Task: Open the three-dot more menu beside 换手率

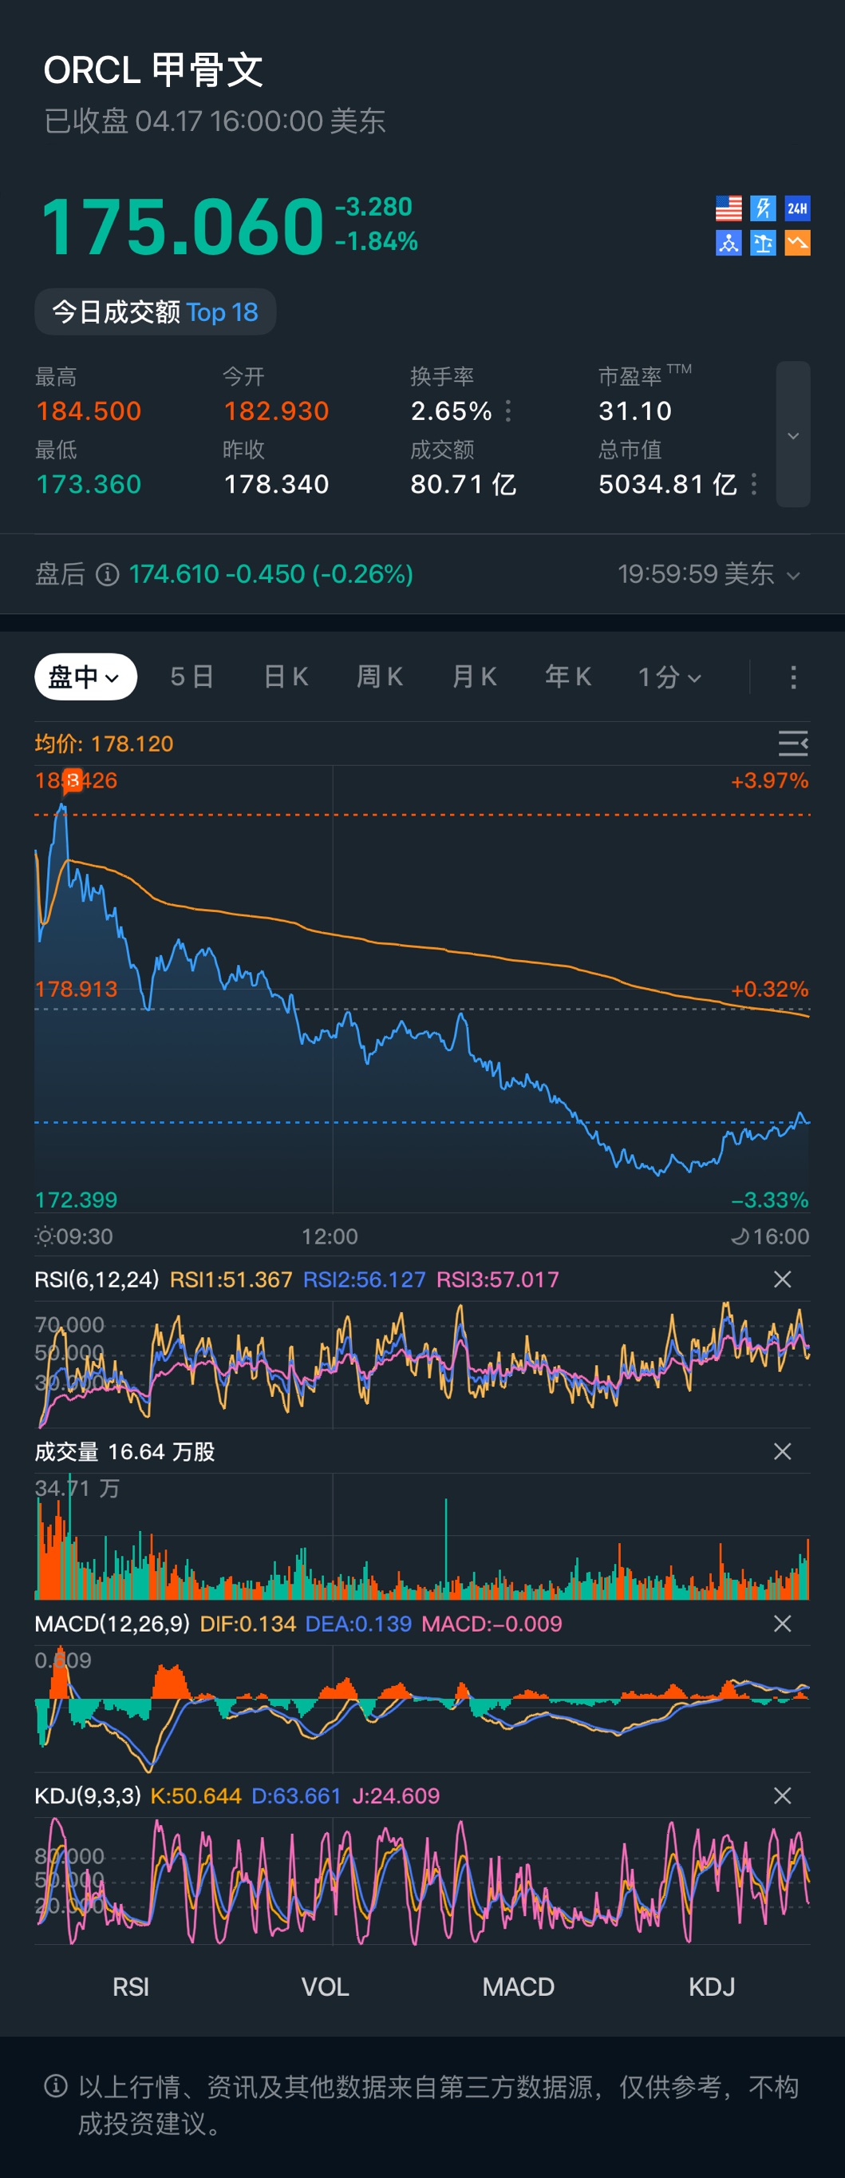Action: [x=507, y=412]
